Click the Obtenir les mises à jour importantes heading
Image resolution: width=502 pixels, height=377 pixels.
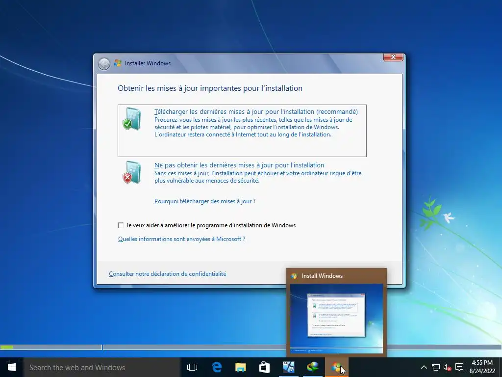coord(210,88)
